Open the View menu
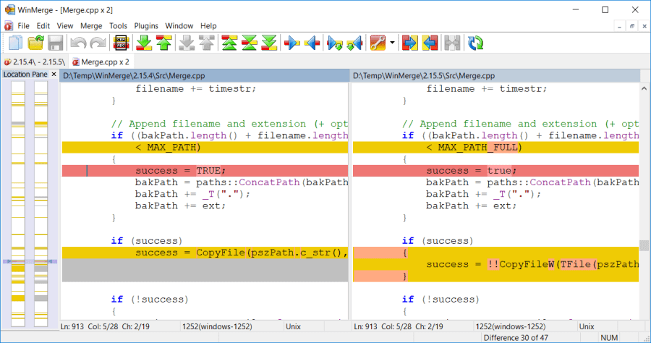 click(65, 26)
